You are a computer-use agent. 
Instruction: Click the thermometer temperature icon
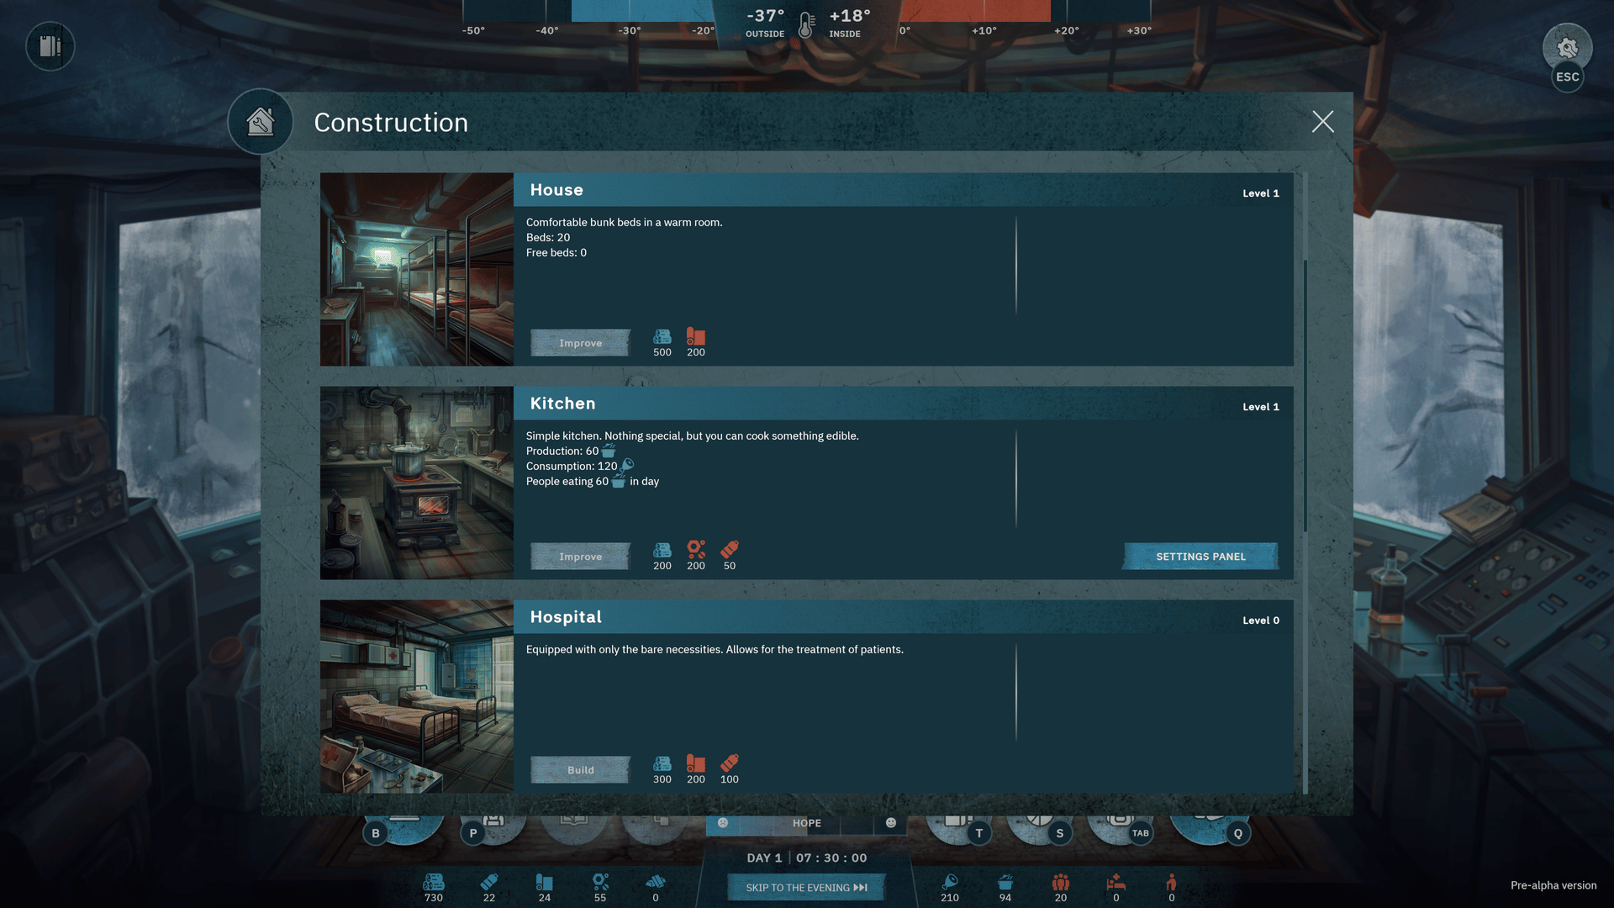[x=806, y=25]
